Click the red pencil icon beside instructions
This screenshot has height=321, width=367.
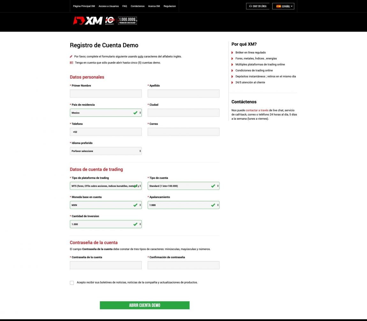pyautogui.click(x=71, y=56)
